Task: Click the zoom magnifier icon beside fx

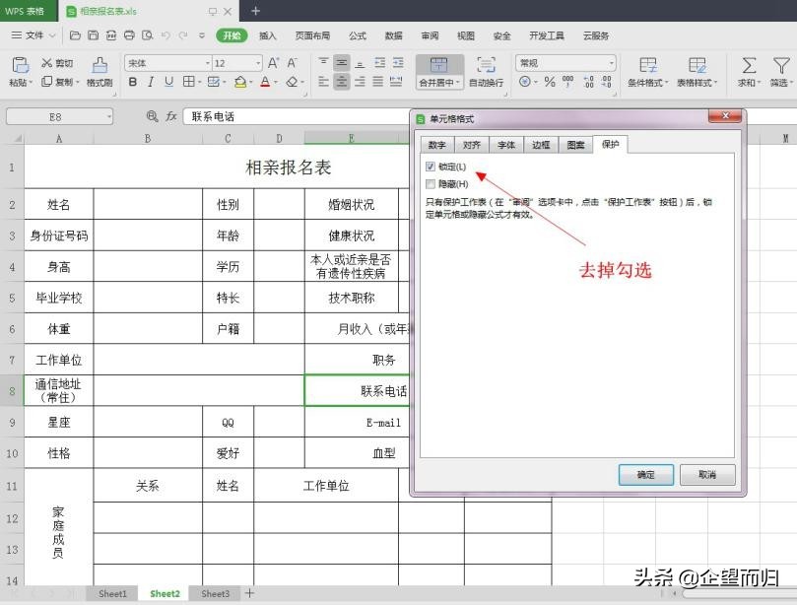Action: click(152, 116)
